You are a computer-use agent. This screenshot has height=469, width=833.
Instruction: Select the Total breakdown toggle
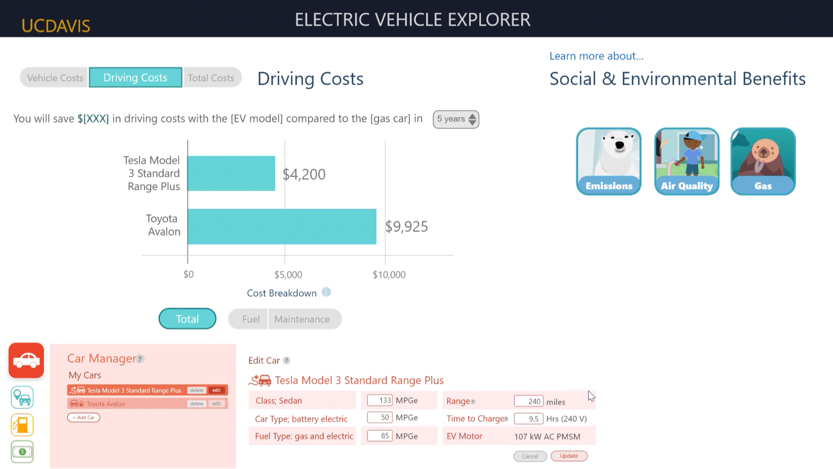coord(187,319)
